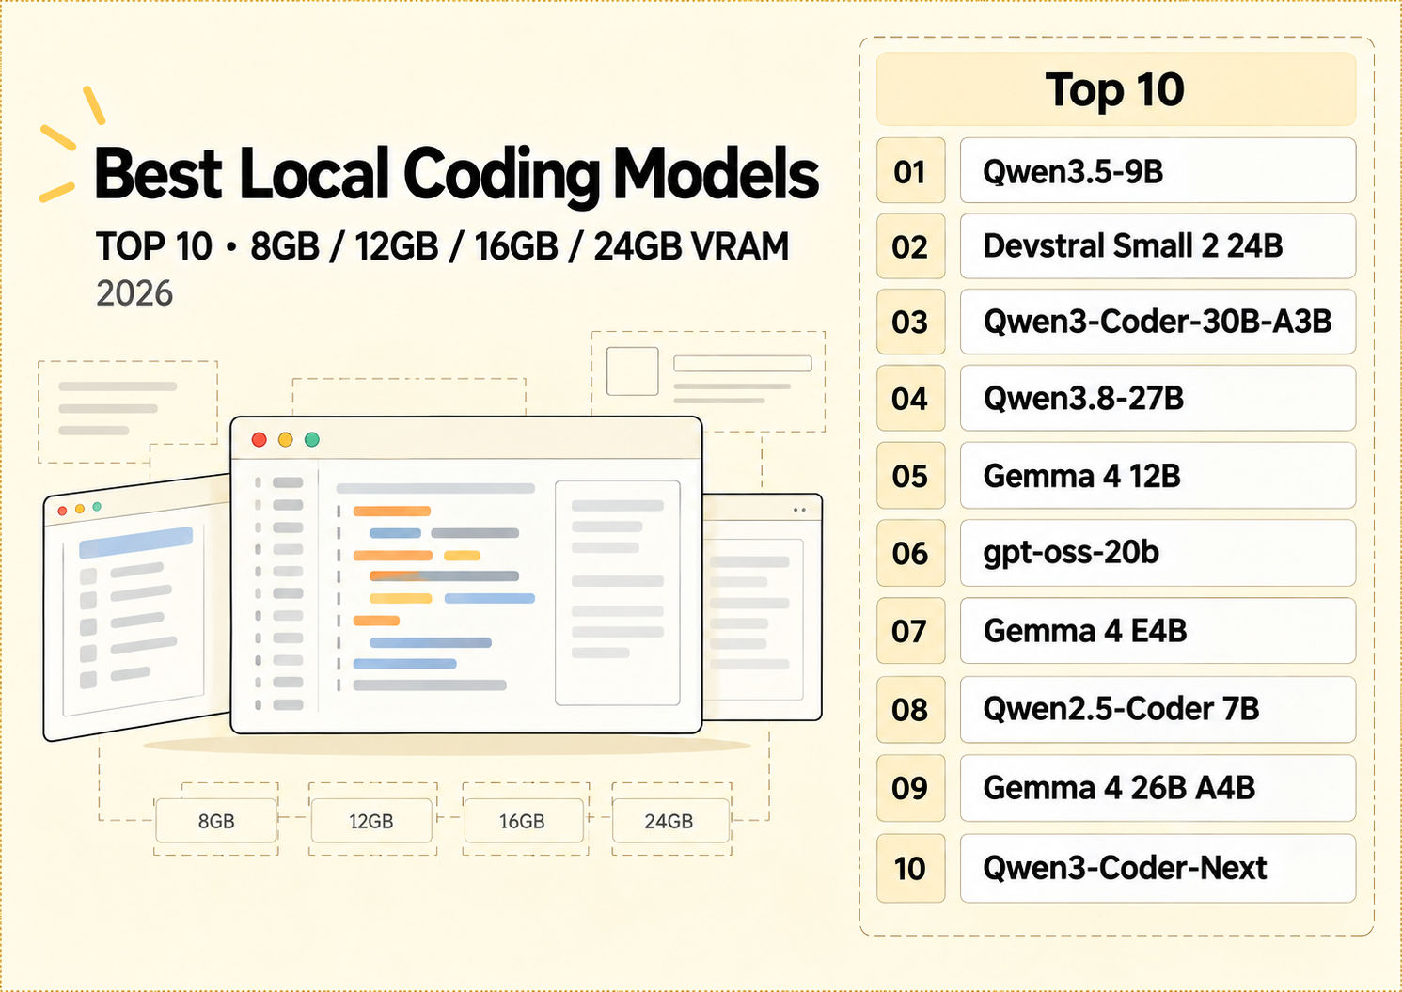
Task: Click rank number badge '08'
Action: (x=910, y=709)
